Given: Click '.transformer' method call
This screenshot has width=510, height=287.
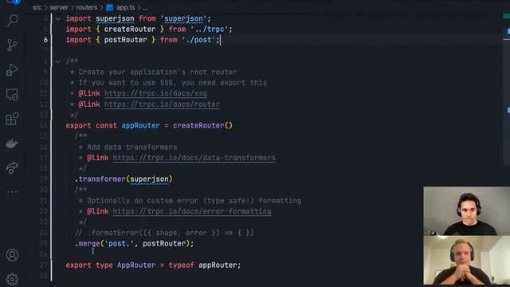Looking at the screenshot, I should click(x=100, y=179).
